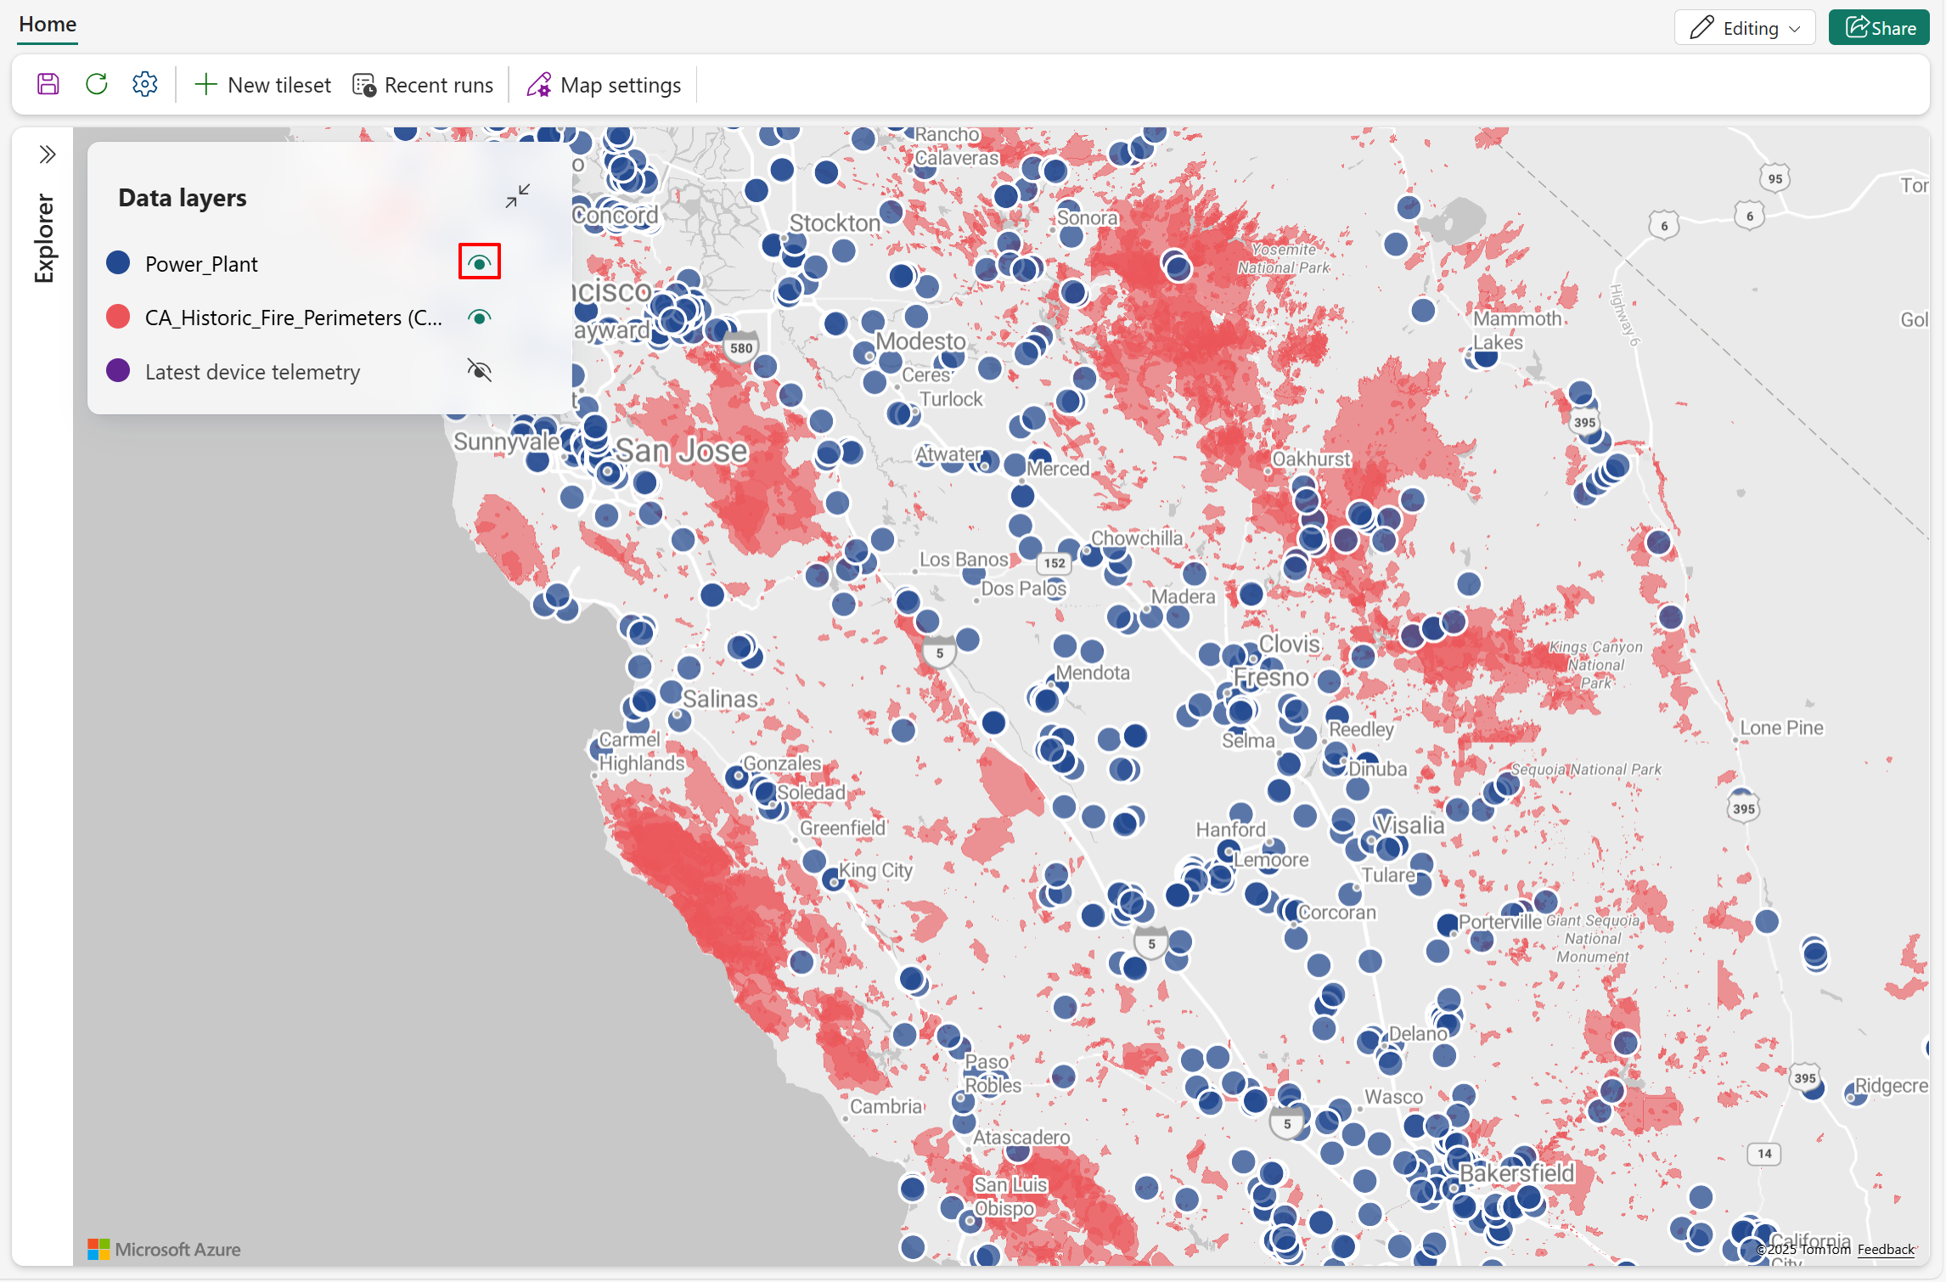Screen dimensions: 1946x1282
Task: Click the purple telemetry layer swatch
Action: (x=118, y=371)
